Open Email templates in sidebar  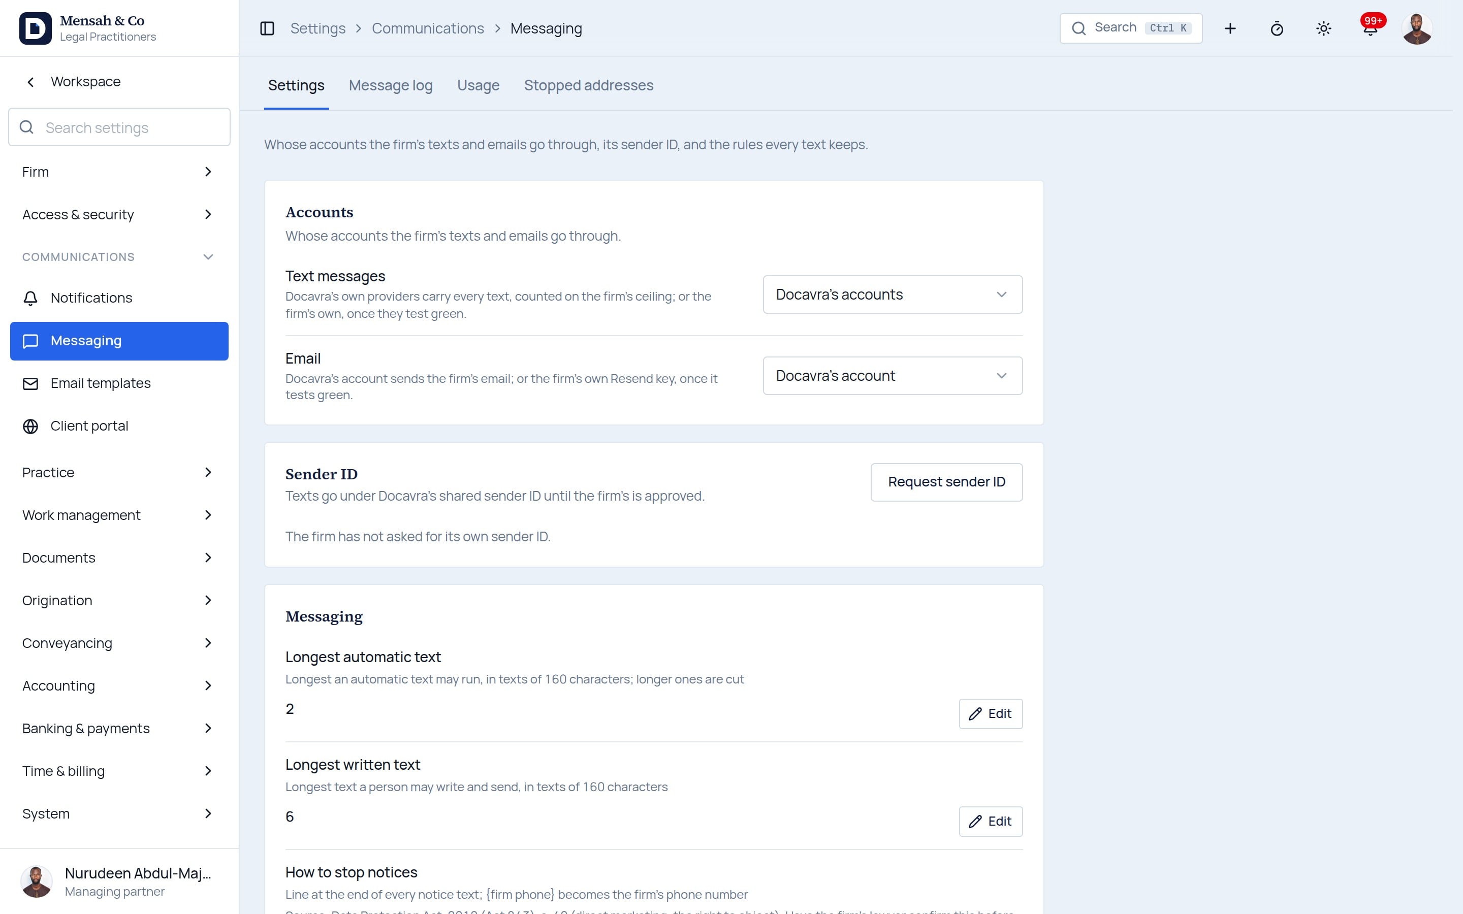coord(119,383)
